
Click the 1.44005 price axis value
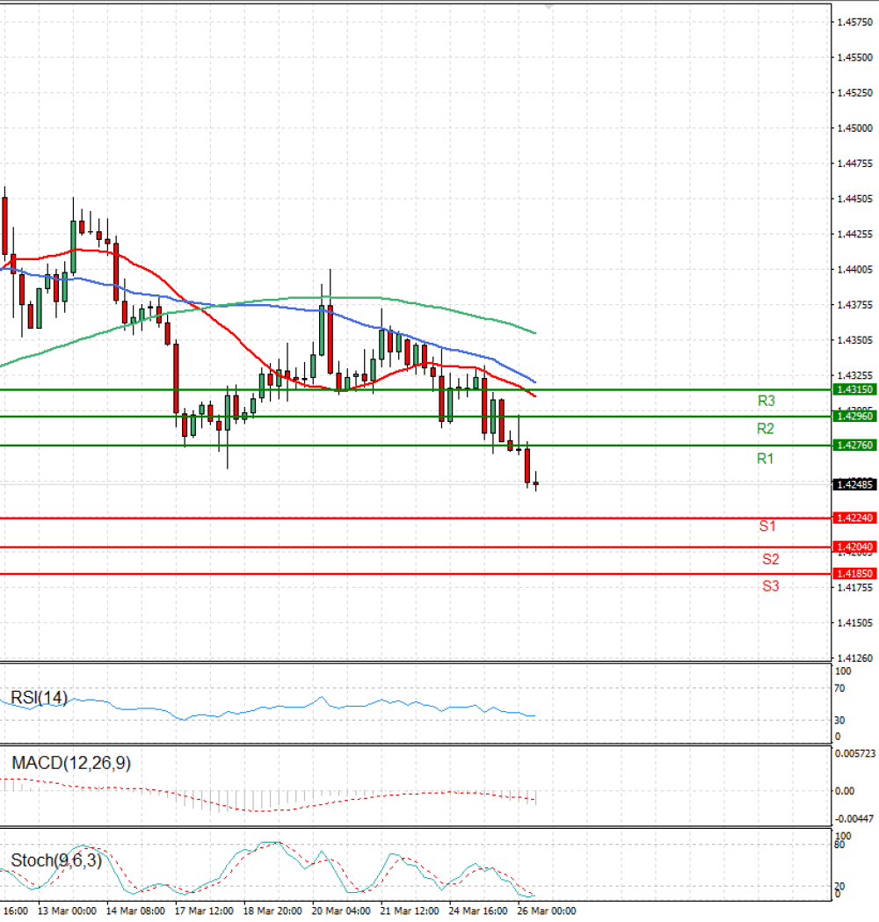pyautogui.click(x=855, y=269)
